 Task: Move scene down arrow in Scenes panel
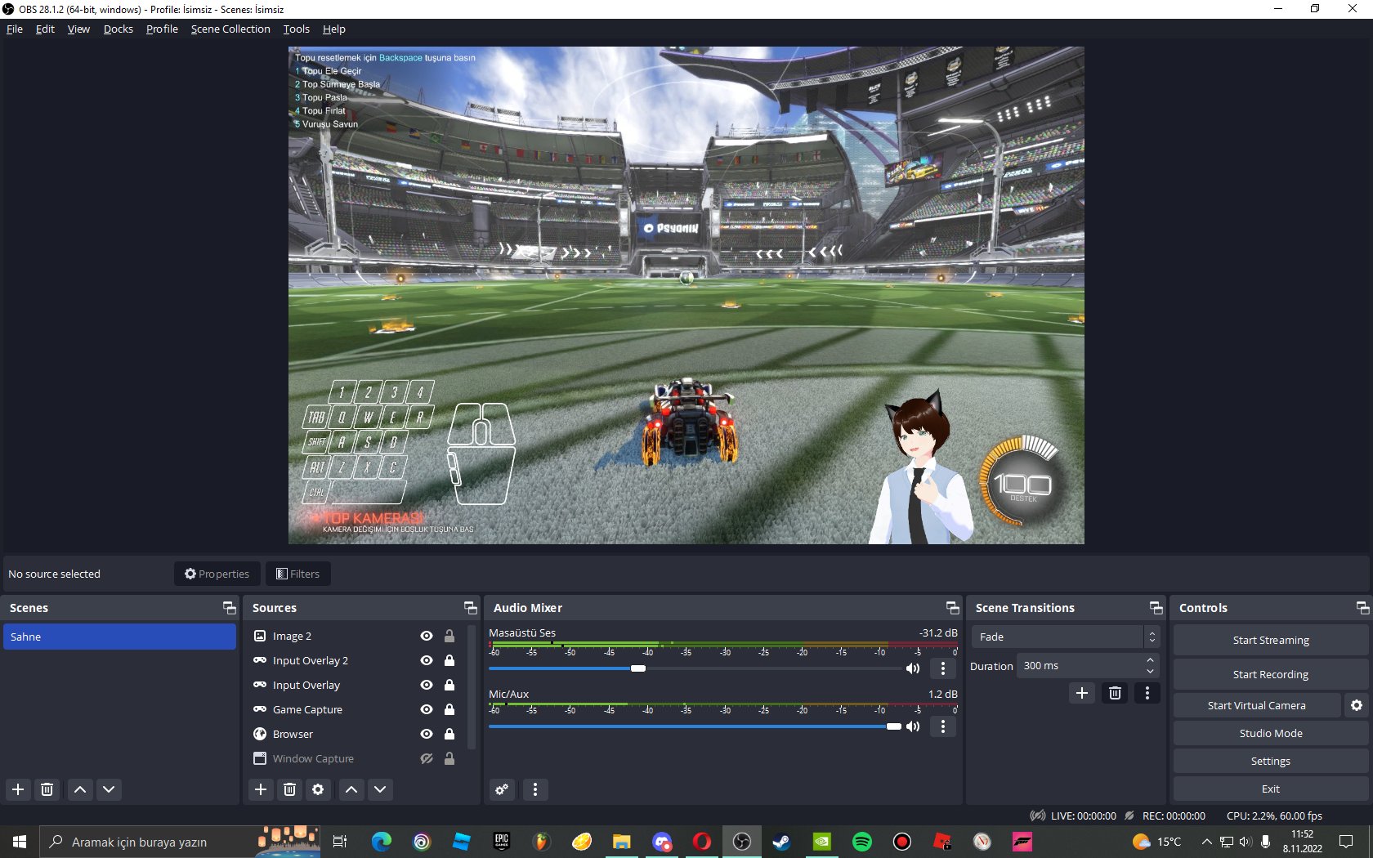tap(109, 789)
